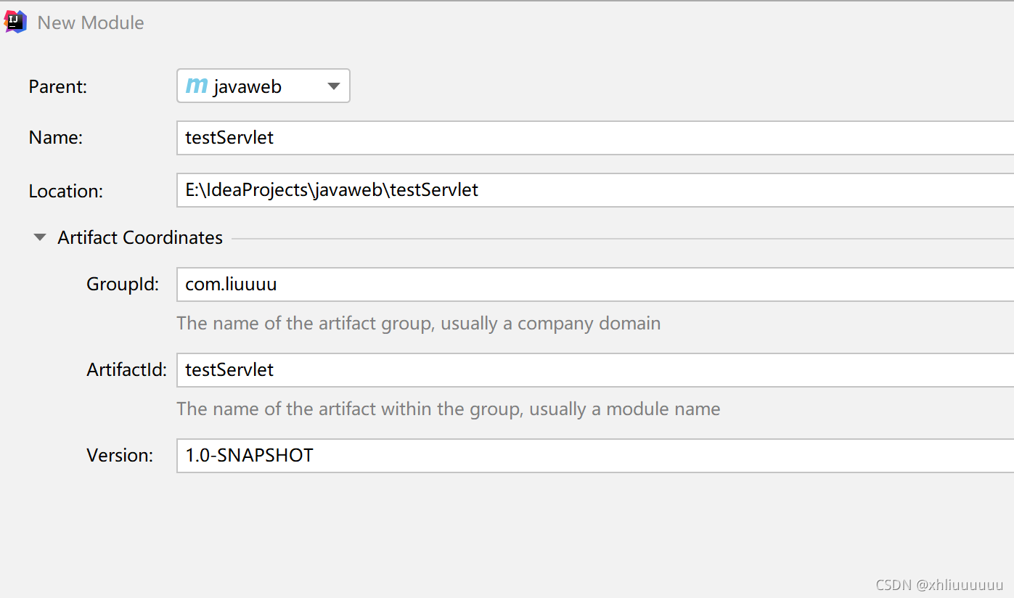This screenshot has width=1014, height=598.
Task: Click the Name label
Action: 56,138
